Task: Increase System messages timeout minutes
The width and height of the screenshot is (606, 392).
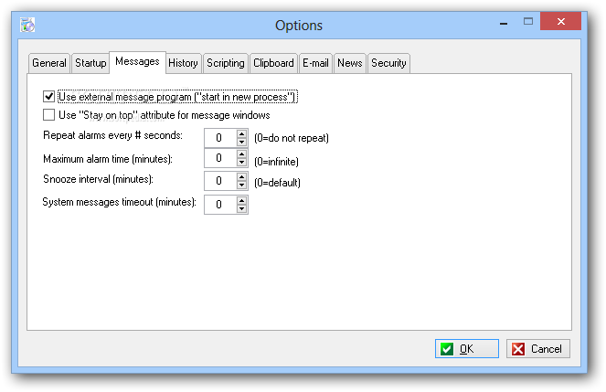Action: click(242, 200)
